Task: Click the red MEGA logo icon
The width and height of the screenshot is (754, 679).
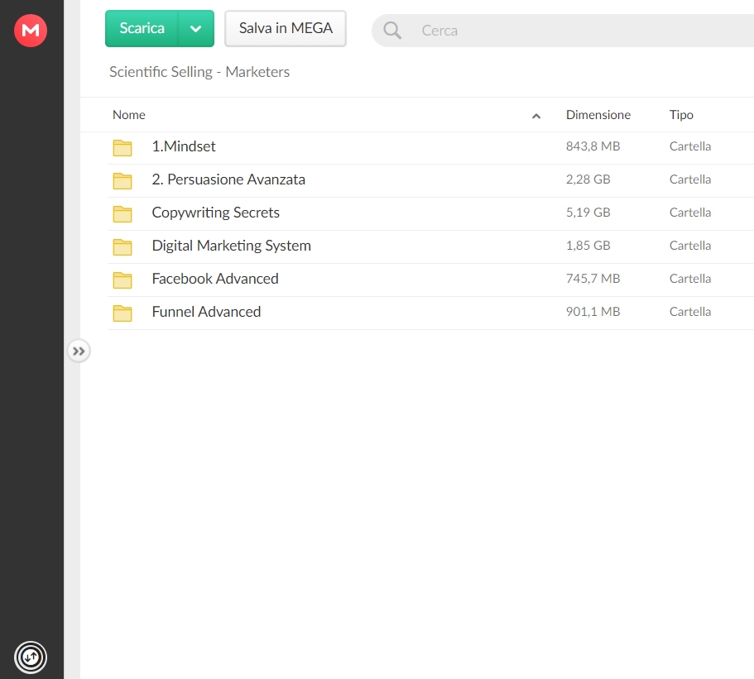Action: 31,31
